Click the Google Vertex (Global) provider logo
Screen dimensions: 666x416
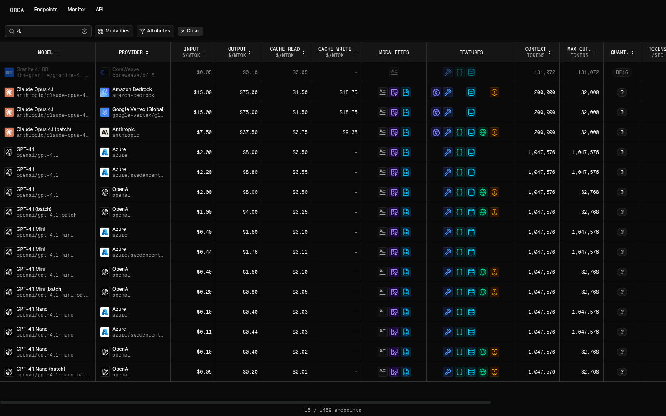click(x=105, y=112)
